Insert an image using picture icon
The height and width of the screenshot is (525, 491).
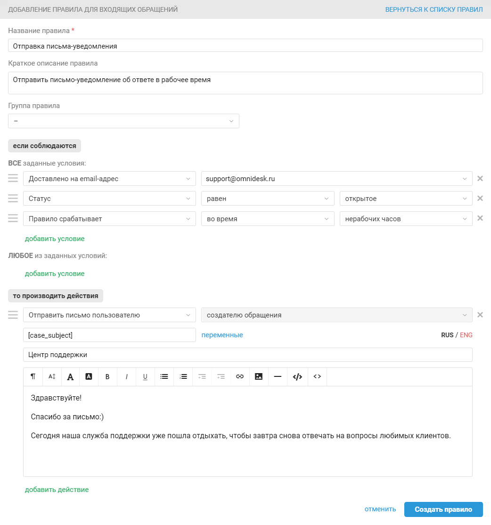[x=259, y=377]
